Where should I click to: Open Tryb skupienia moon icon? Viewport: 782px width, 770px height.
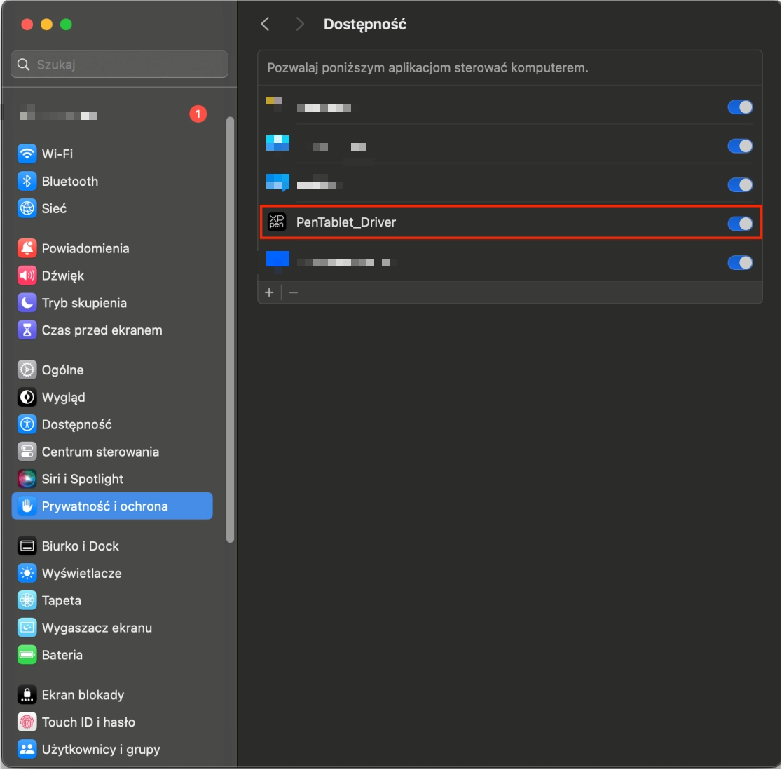click(x=27, y=303)
